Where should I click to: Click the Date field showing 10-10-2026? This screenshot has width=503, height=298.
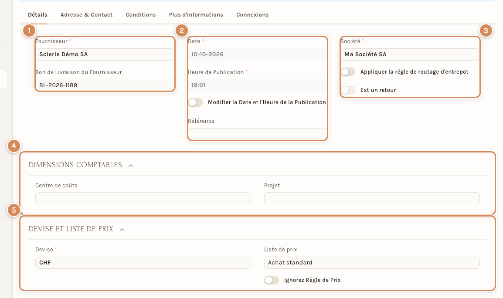point(257,54)
